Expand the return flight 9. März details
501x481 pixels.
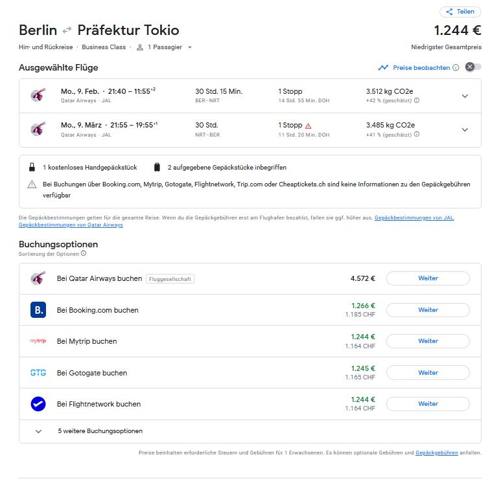coord(464,129)
